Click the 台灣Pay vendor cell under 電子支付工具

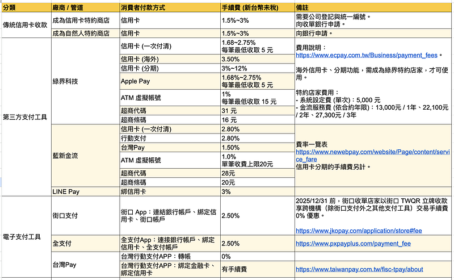86,265
